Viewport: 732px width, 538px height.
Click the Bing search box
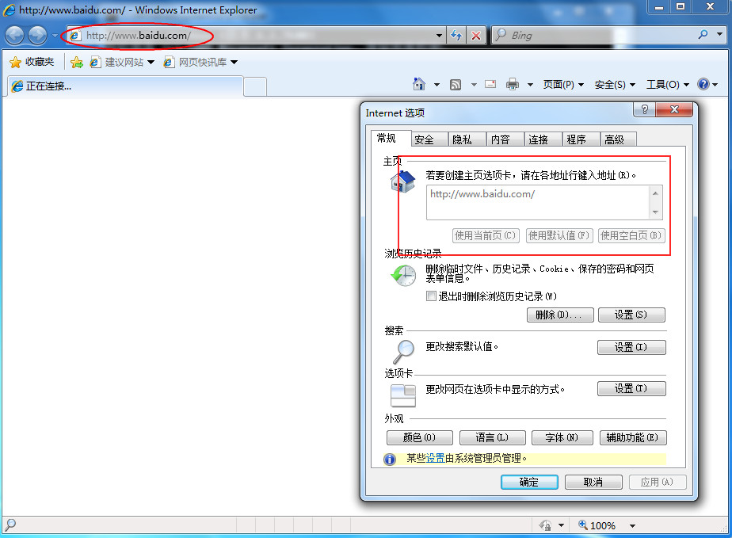593,35
